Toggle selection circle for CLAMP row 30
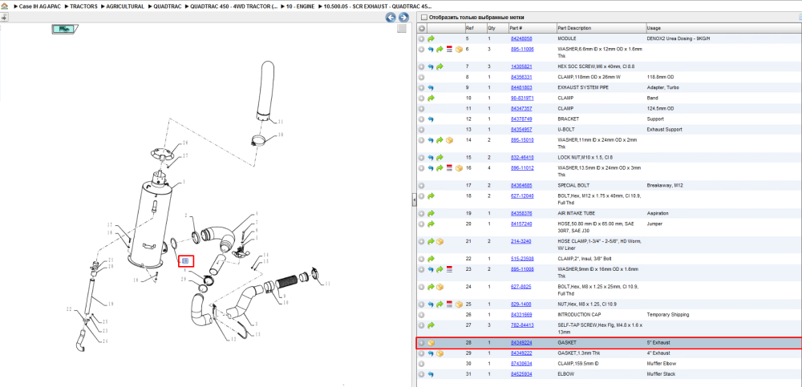The image size is (802, 387). (x=422, y=364)
